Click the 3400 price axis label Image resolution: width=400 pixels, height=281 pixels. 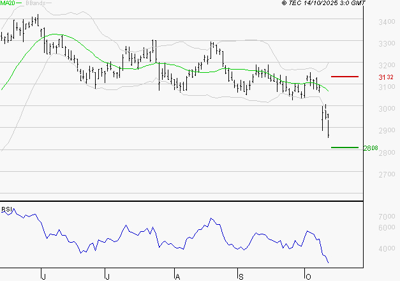(387, 22)
